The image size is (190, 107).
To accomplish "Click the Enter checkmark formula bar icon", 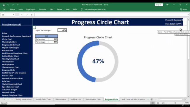I will click(x=27, y=15).
